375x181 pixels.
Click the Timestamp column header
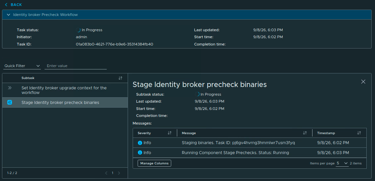pos(326,133)
